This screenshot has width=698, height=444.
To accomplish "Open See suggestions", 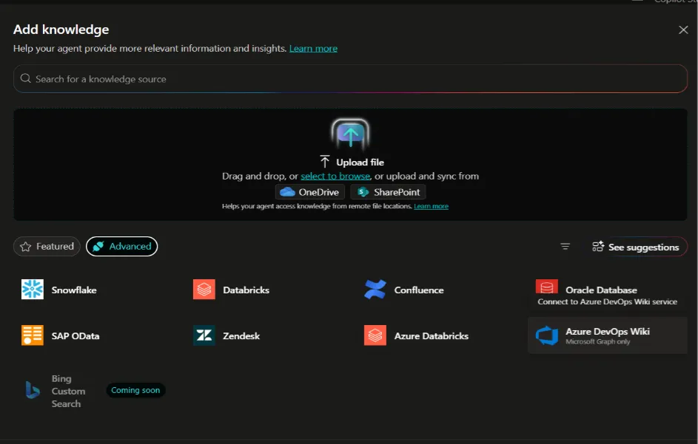I will 638,246.
